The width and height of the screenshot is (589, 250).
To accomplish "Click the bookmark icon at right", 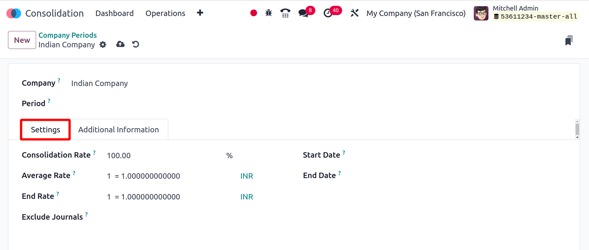I will click(569, 40).
